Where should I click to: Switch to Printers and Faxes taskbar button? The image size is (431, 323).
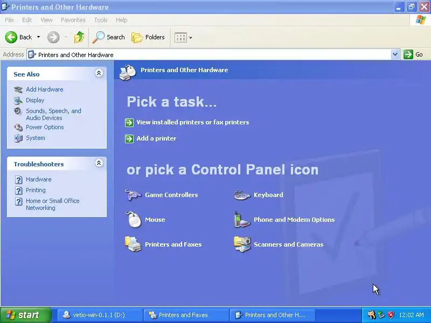pos(186,315)
